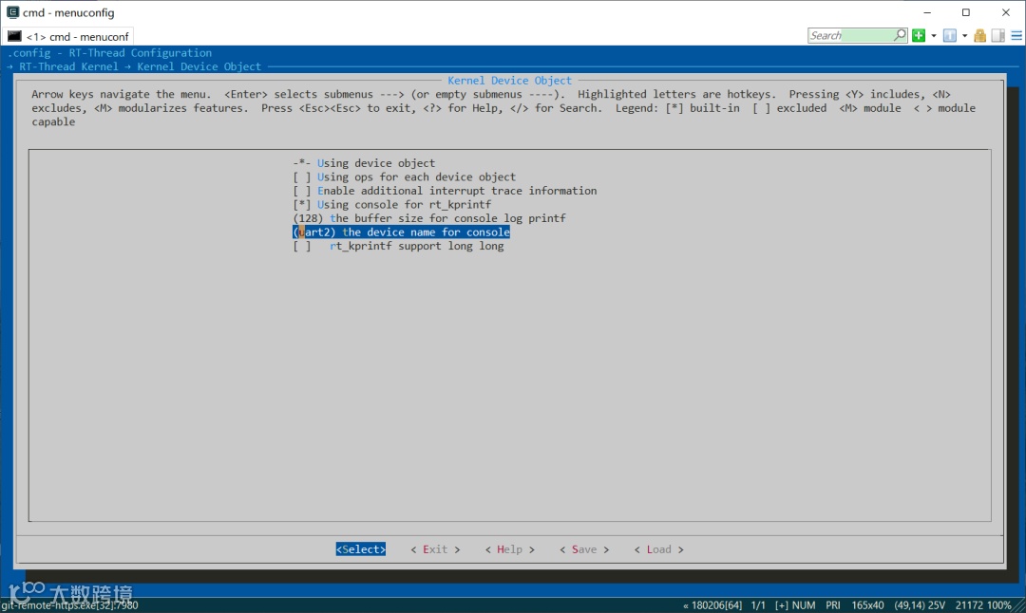Open the hamburger settings menu icon
The image size is (1026, 613).
(x=1016, y=35)
